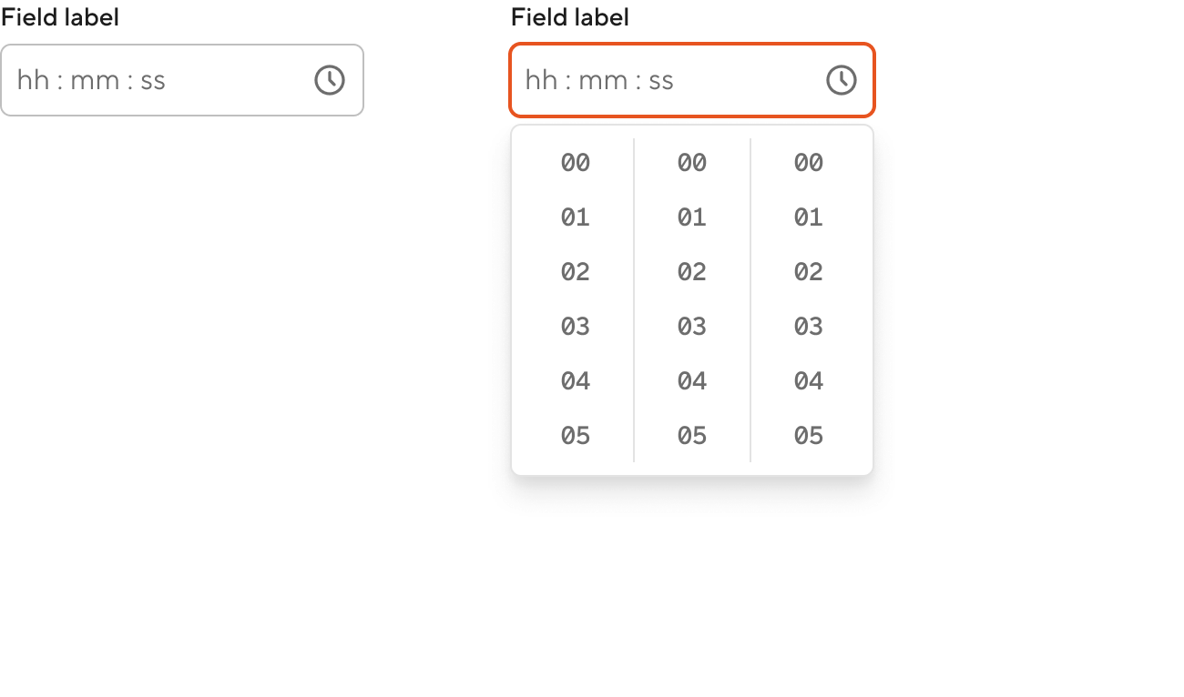The width and height of the screenshot is (1184, 697).
Task: Click the clock icon in the left time field
Action: (330, 80)
